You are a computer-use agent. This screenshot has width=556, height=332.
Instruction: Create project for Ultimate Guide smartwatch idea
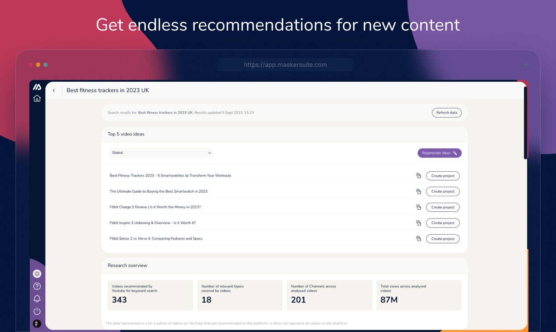pos(443,191)
